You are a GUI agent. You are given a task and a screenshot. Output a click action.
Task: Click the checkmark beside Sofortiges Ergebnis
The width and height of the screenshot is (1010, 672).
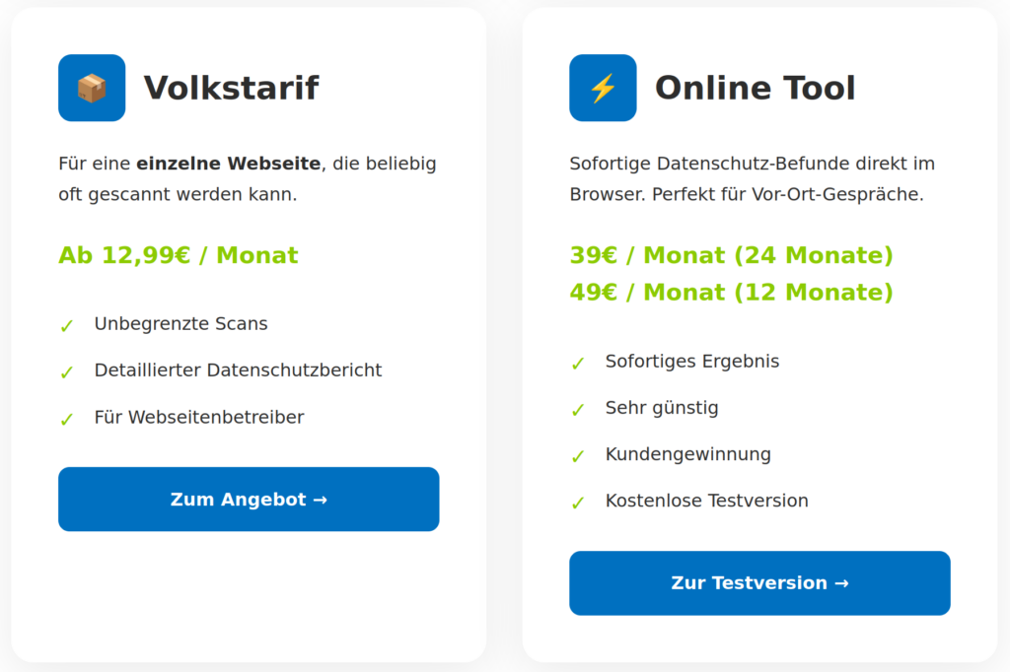pyautogui.click(x=578, y=363)
